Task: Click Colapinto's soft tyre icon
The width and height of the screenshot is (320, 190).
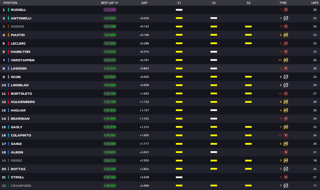Action: coord(286,135)
